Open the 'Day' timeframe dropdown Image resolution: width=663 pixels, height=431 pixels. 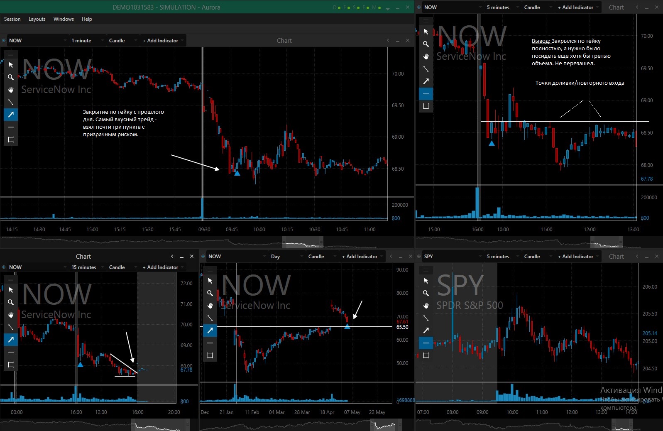pos(286,257)
